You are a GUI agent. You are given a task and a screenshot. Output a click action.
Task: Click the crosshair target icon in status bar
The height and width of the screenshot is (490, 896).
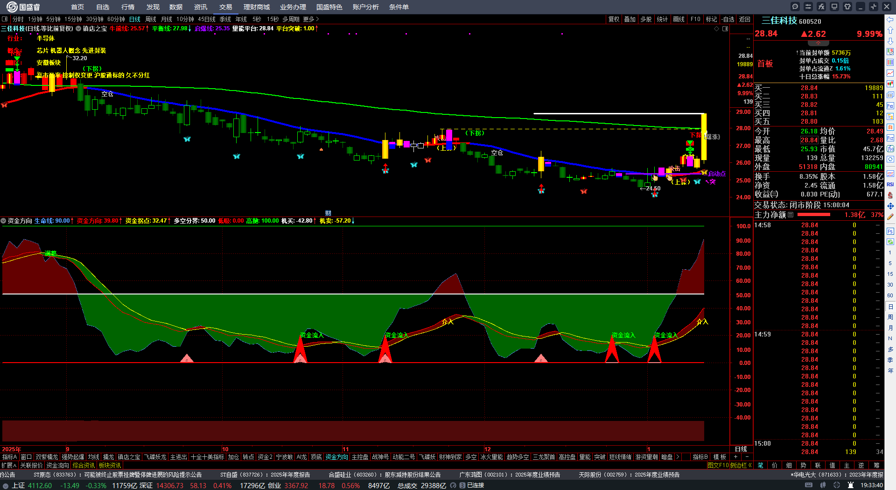pyautogui.click(x=837, y=485)
